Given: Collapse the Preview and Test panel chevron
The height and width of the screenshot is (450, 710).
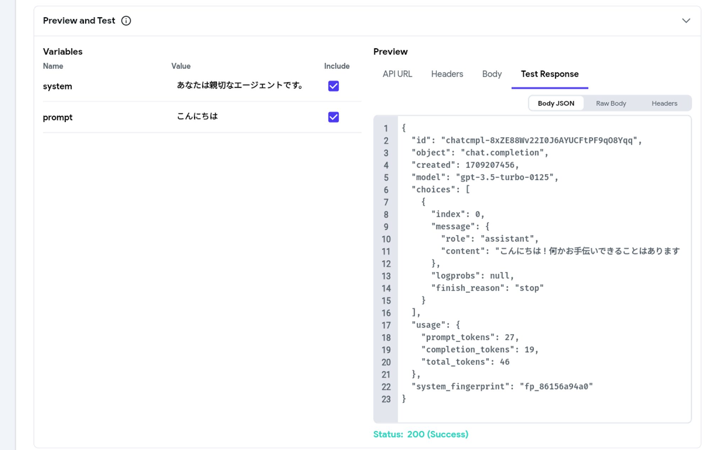Looking at the screenshot, I should (x=686, y=21).
